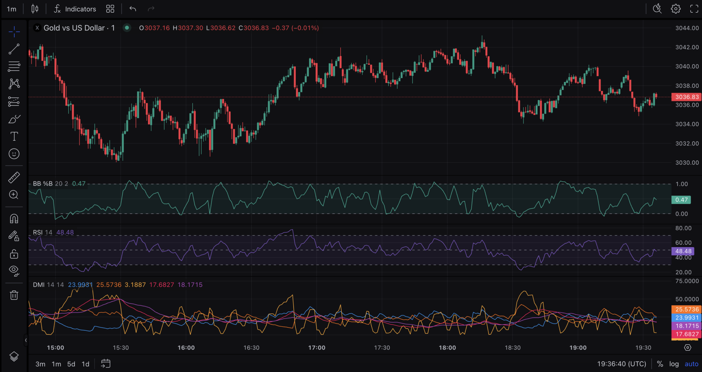The image size is (702, 372).
Task: Open the object tree layers icon
Action: tap(14, 357)
